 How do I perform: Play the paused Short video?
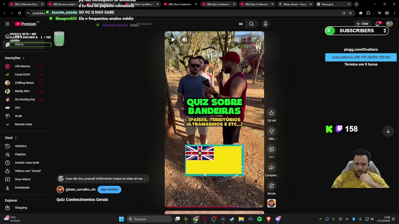tap(173, 40)
